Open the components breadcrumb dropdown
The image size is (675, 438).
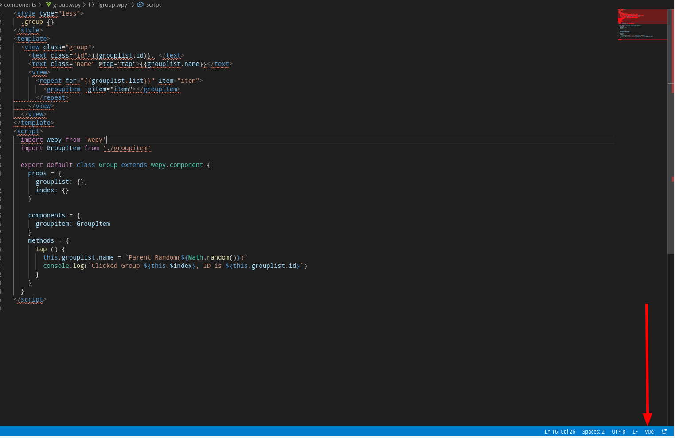20,4
